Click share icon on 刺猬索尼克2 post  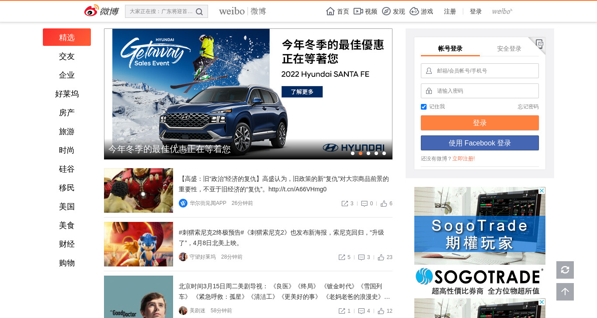pos(342,257)
